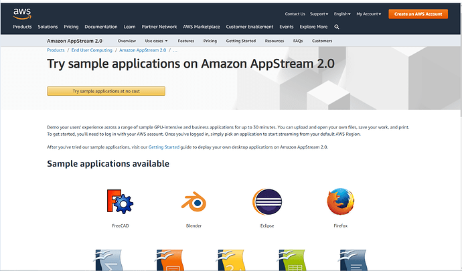Screen dimensions: 462x271
Task: Open the Events menu
Action: [x=287, y=27]
